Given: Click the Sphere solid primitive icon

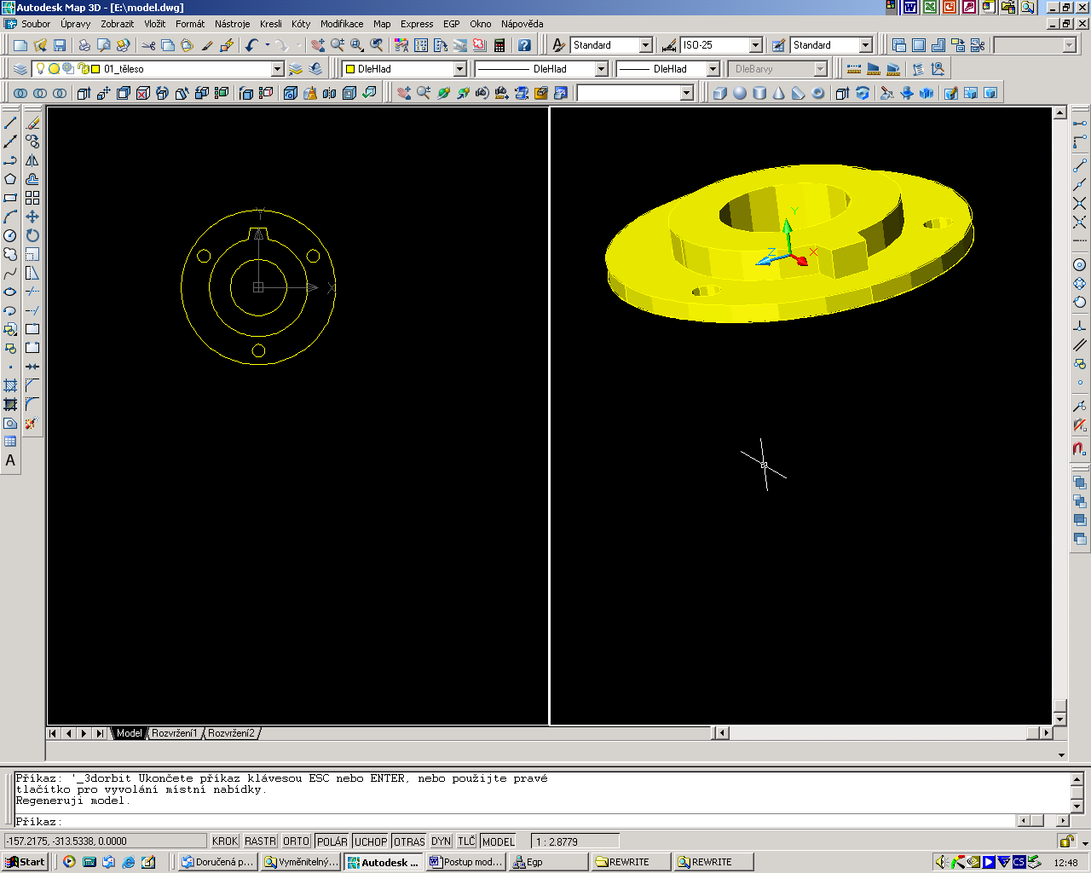Looking at the screenshot, I should click(740, 93).
